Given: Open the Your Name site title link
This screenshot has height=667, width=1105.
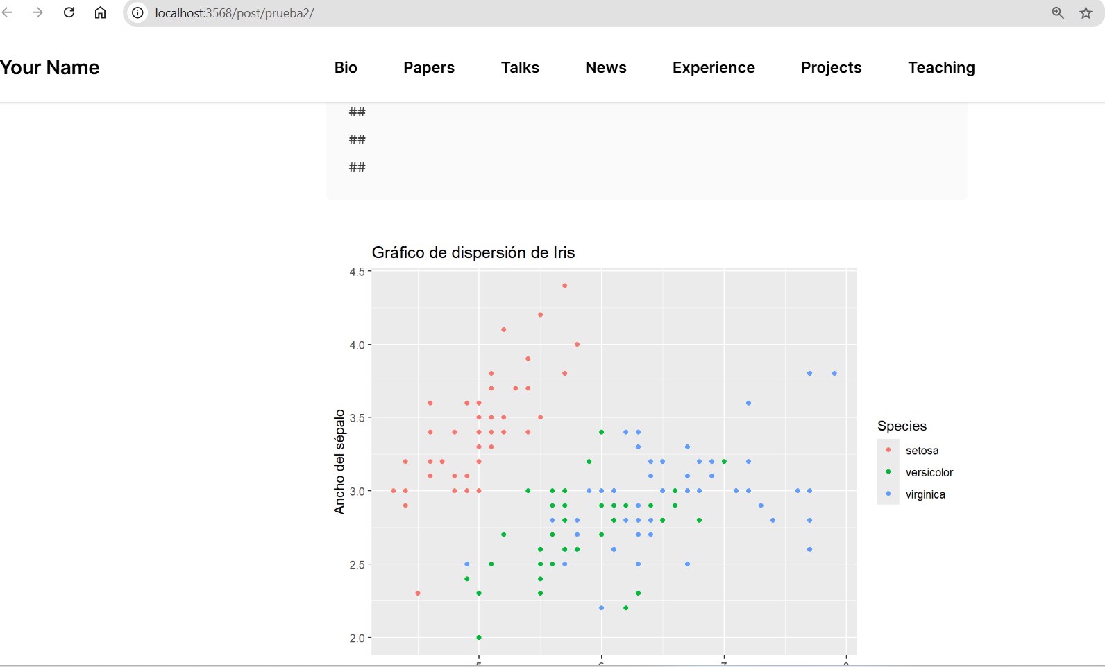Looking at the screenshot, I should [x=49, y=67].
